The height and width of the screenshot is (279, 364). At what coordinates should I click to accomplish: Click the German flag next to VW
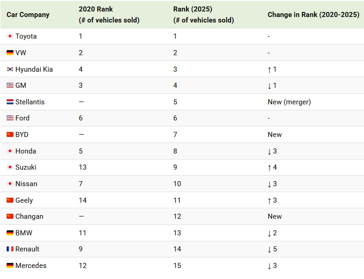click(10, 53)
